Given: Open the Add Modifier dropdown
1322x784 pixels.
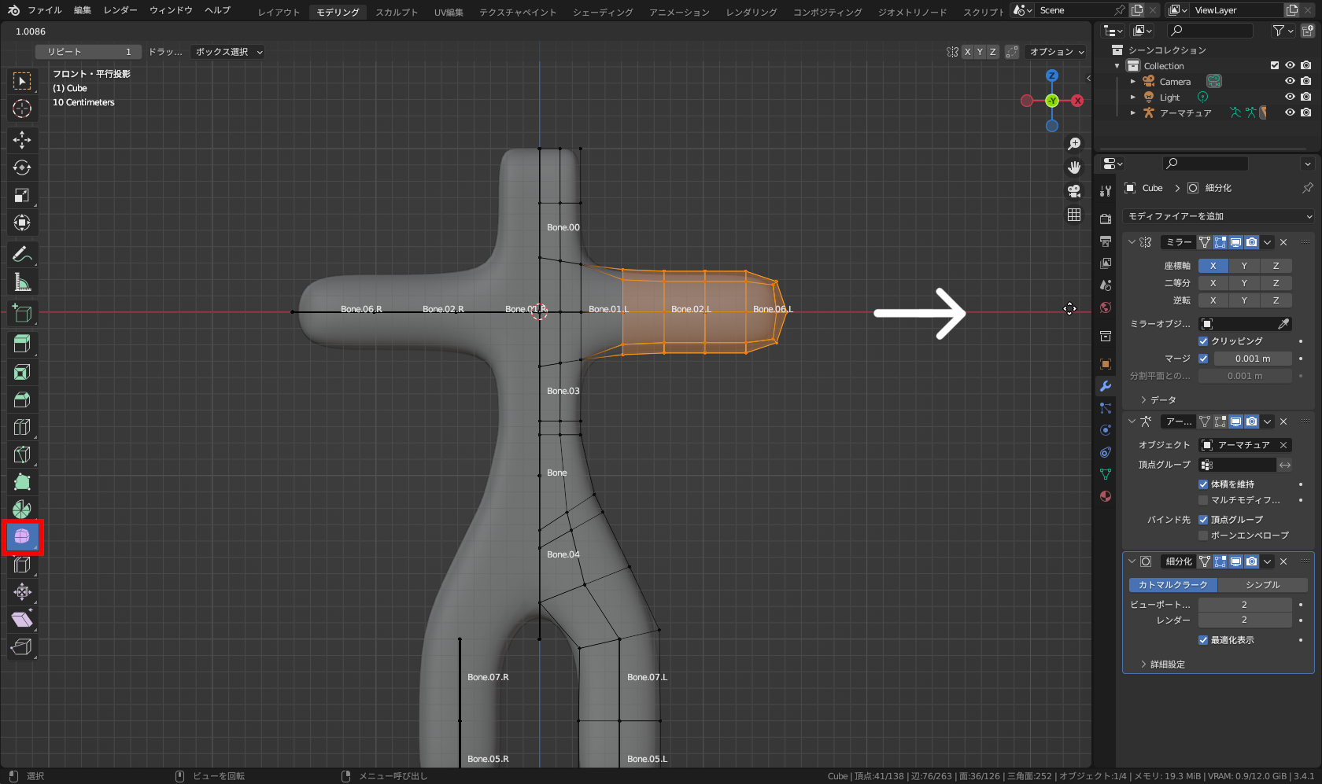Looking at the screenshot, I should 1218,216.
